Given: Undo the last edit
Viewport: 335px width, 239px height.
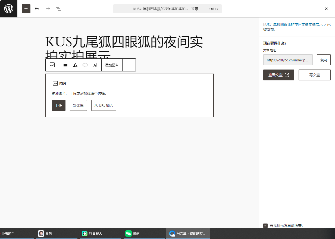Looking at the screenshot, I should point(37,9).
